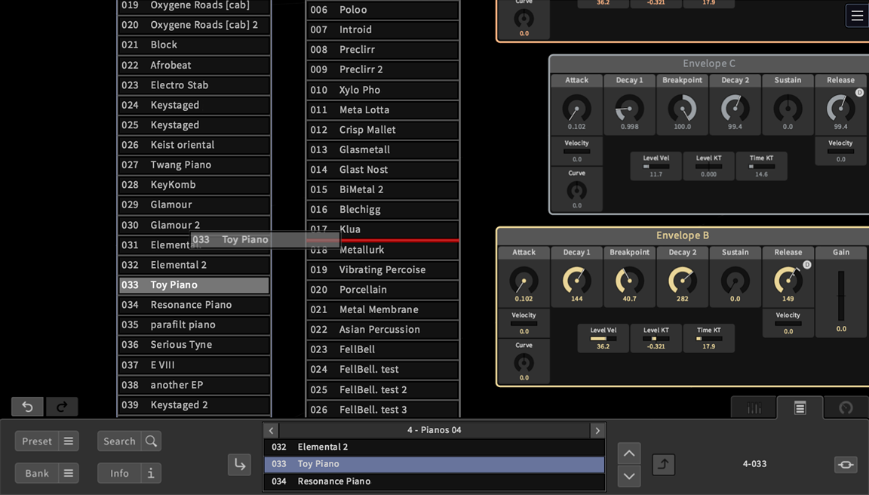Go to previous bank with left chevron
The height and width of the screenshot is (495, 869).
[x=271, y=430]
